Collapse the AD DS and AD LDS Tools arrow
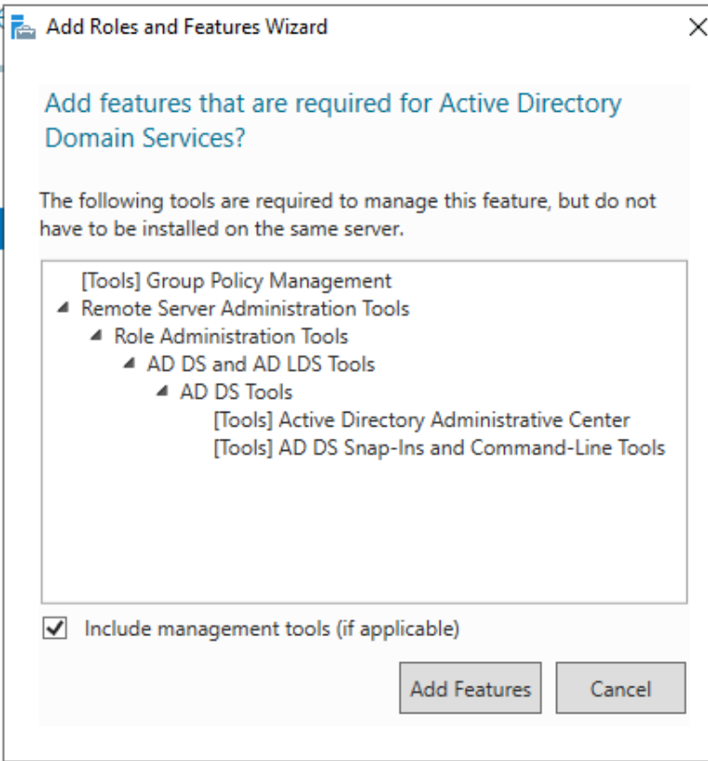 (129, 364)
